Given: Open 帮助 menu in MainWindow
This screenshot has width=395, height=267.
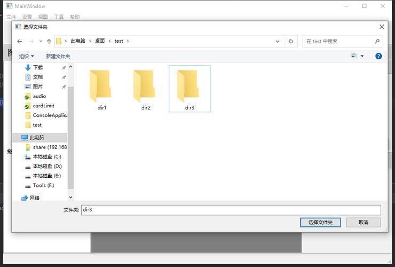Looking at the screenshot, I should coord(75,17).
